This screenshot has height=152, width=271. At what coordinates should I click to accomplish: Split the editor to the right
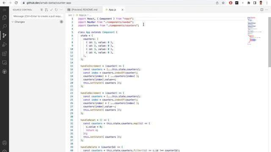tap(262, 10)
